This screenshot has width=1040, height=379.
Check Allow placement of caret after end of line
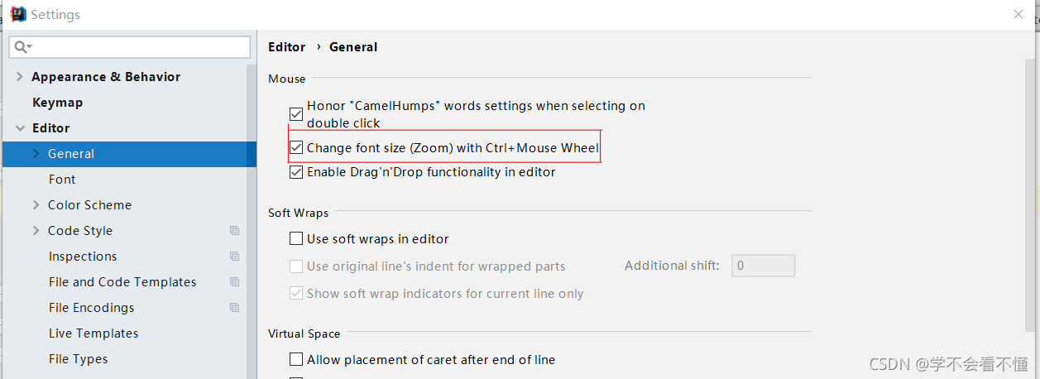click(296, 360)
